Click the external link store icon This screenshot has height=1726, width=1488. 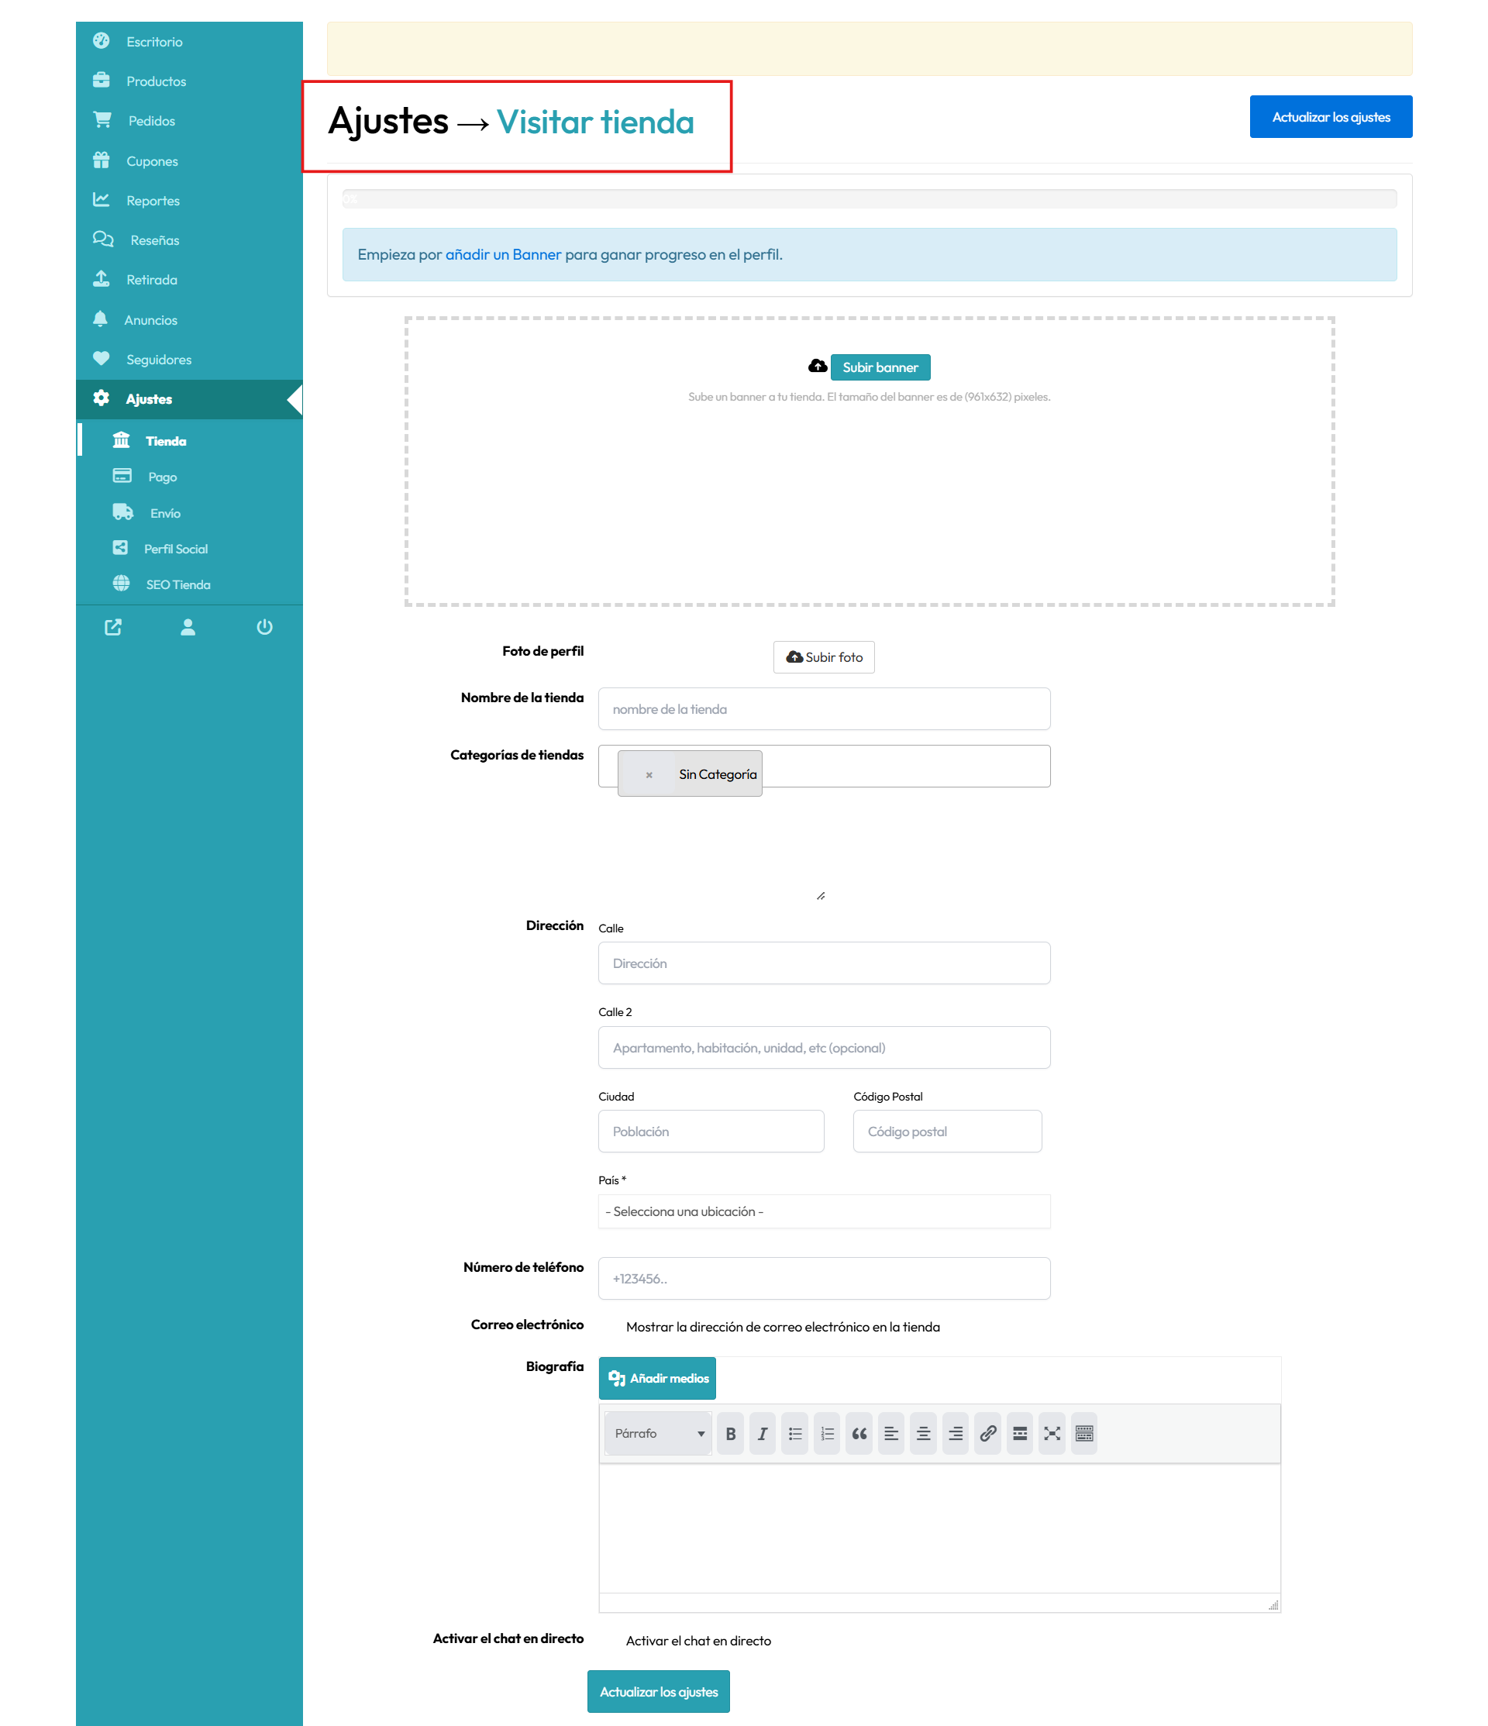113,627
